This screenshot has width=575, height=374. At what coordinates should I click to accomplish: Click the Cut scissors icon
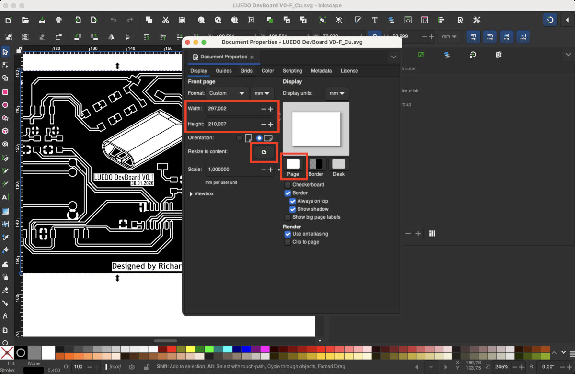coord(165,20)
